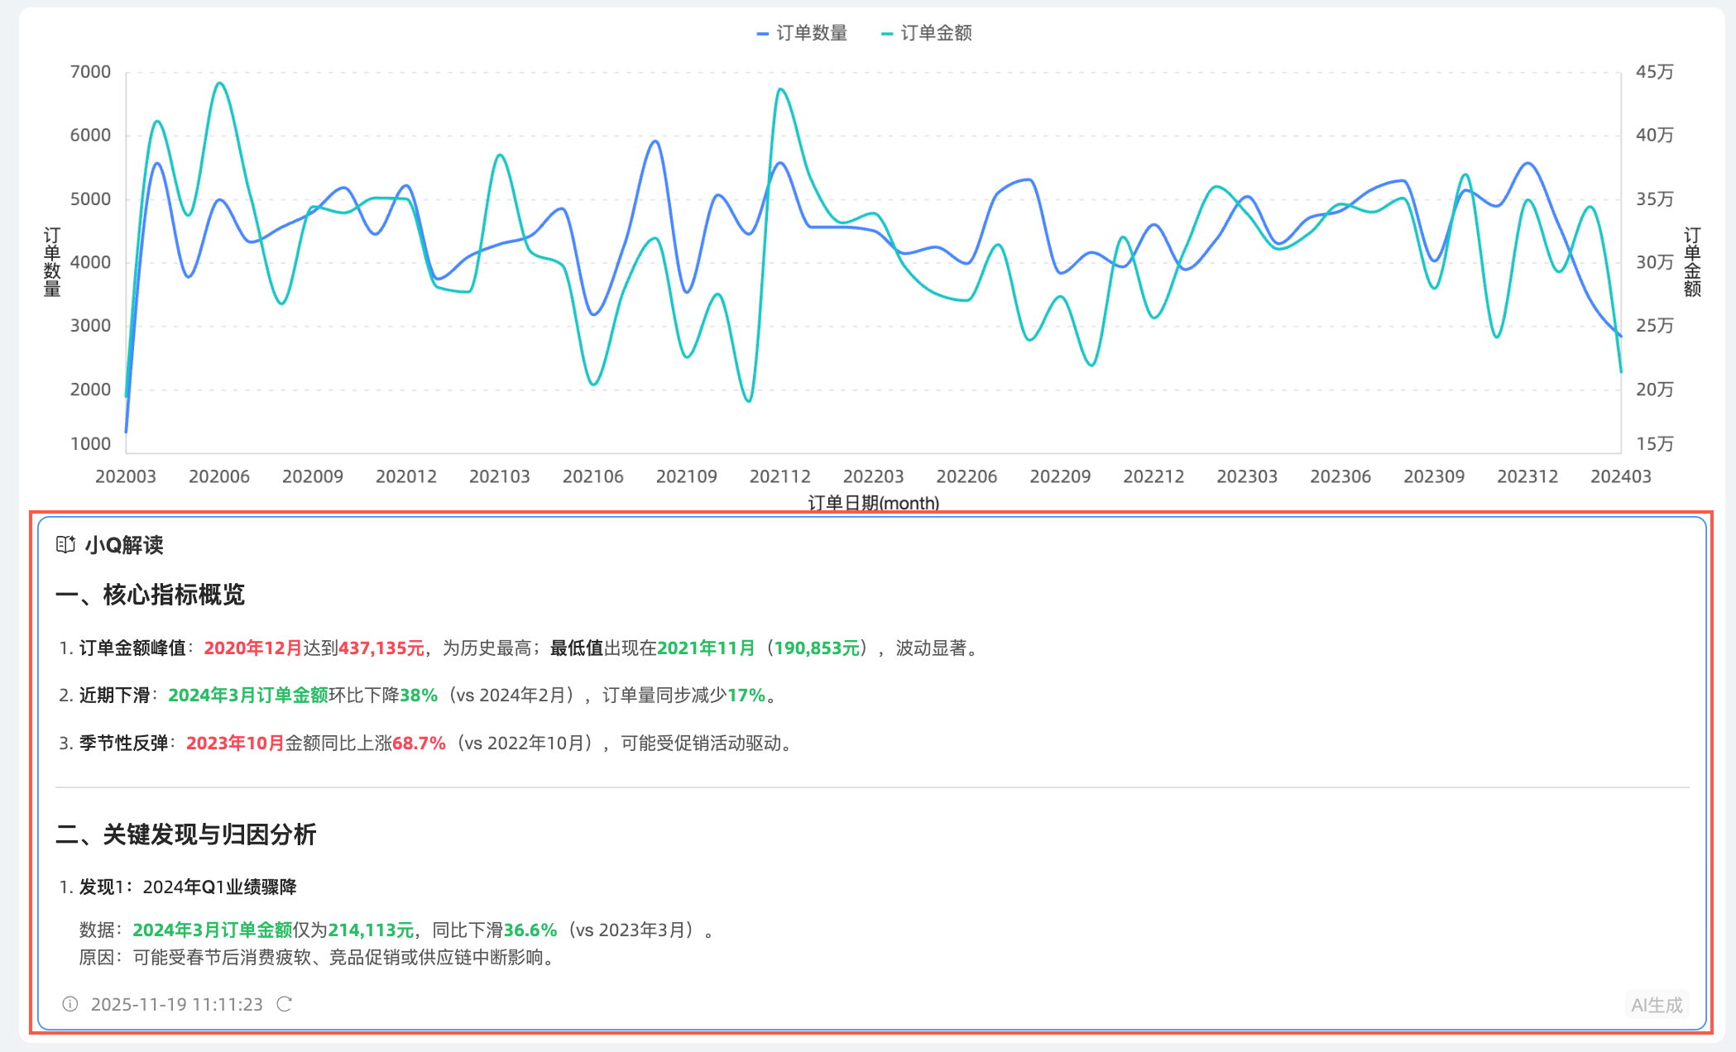Toggle the 订单金额 series via legend label
This screenshot has height=1052, width=1736.
936,33
